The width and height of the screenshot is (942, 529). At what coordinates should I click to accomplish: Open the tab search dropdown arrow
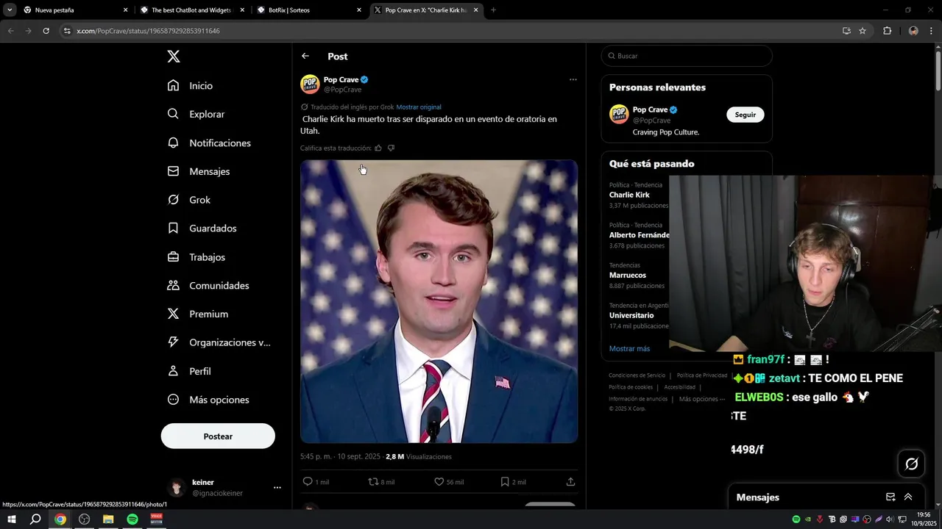pyautogui.click(x=10, y=10)
